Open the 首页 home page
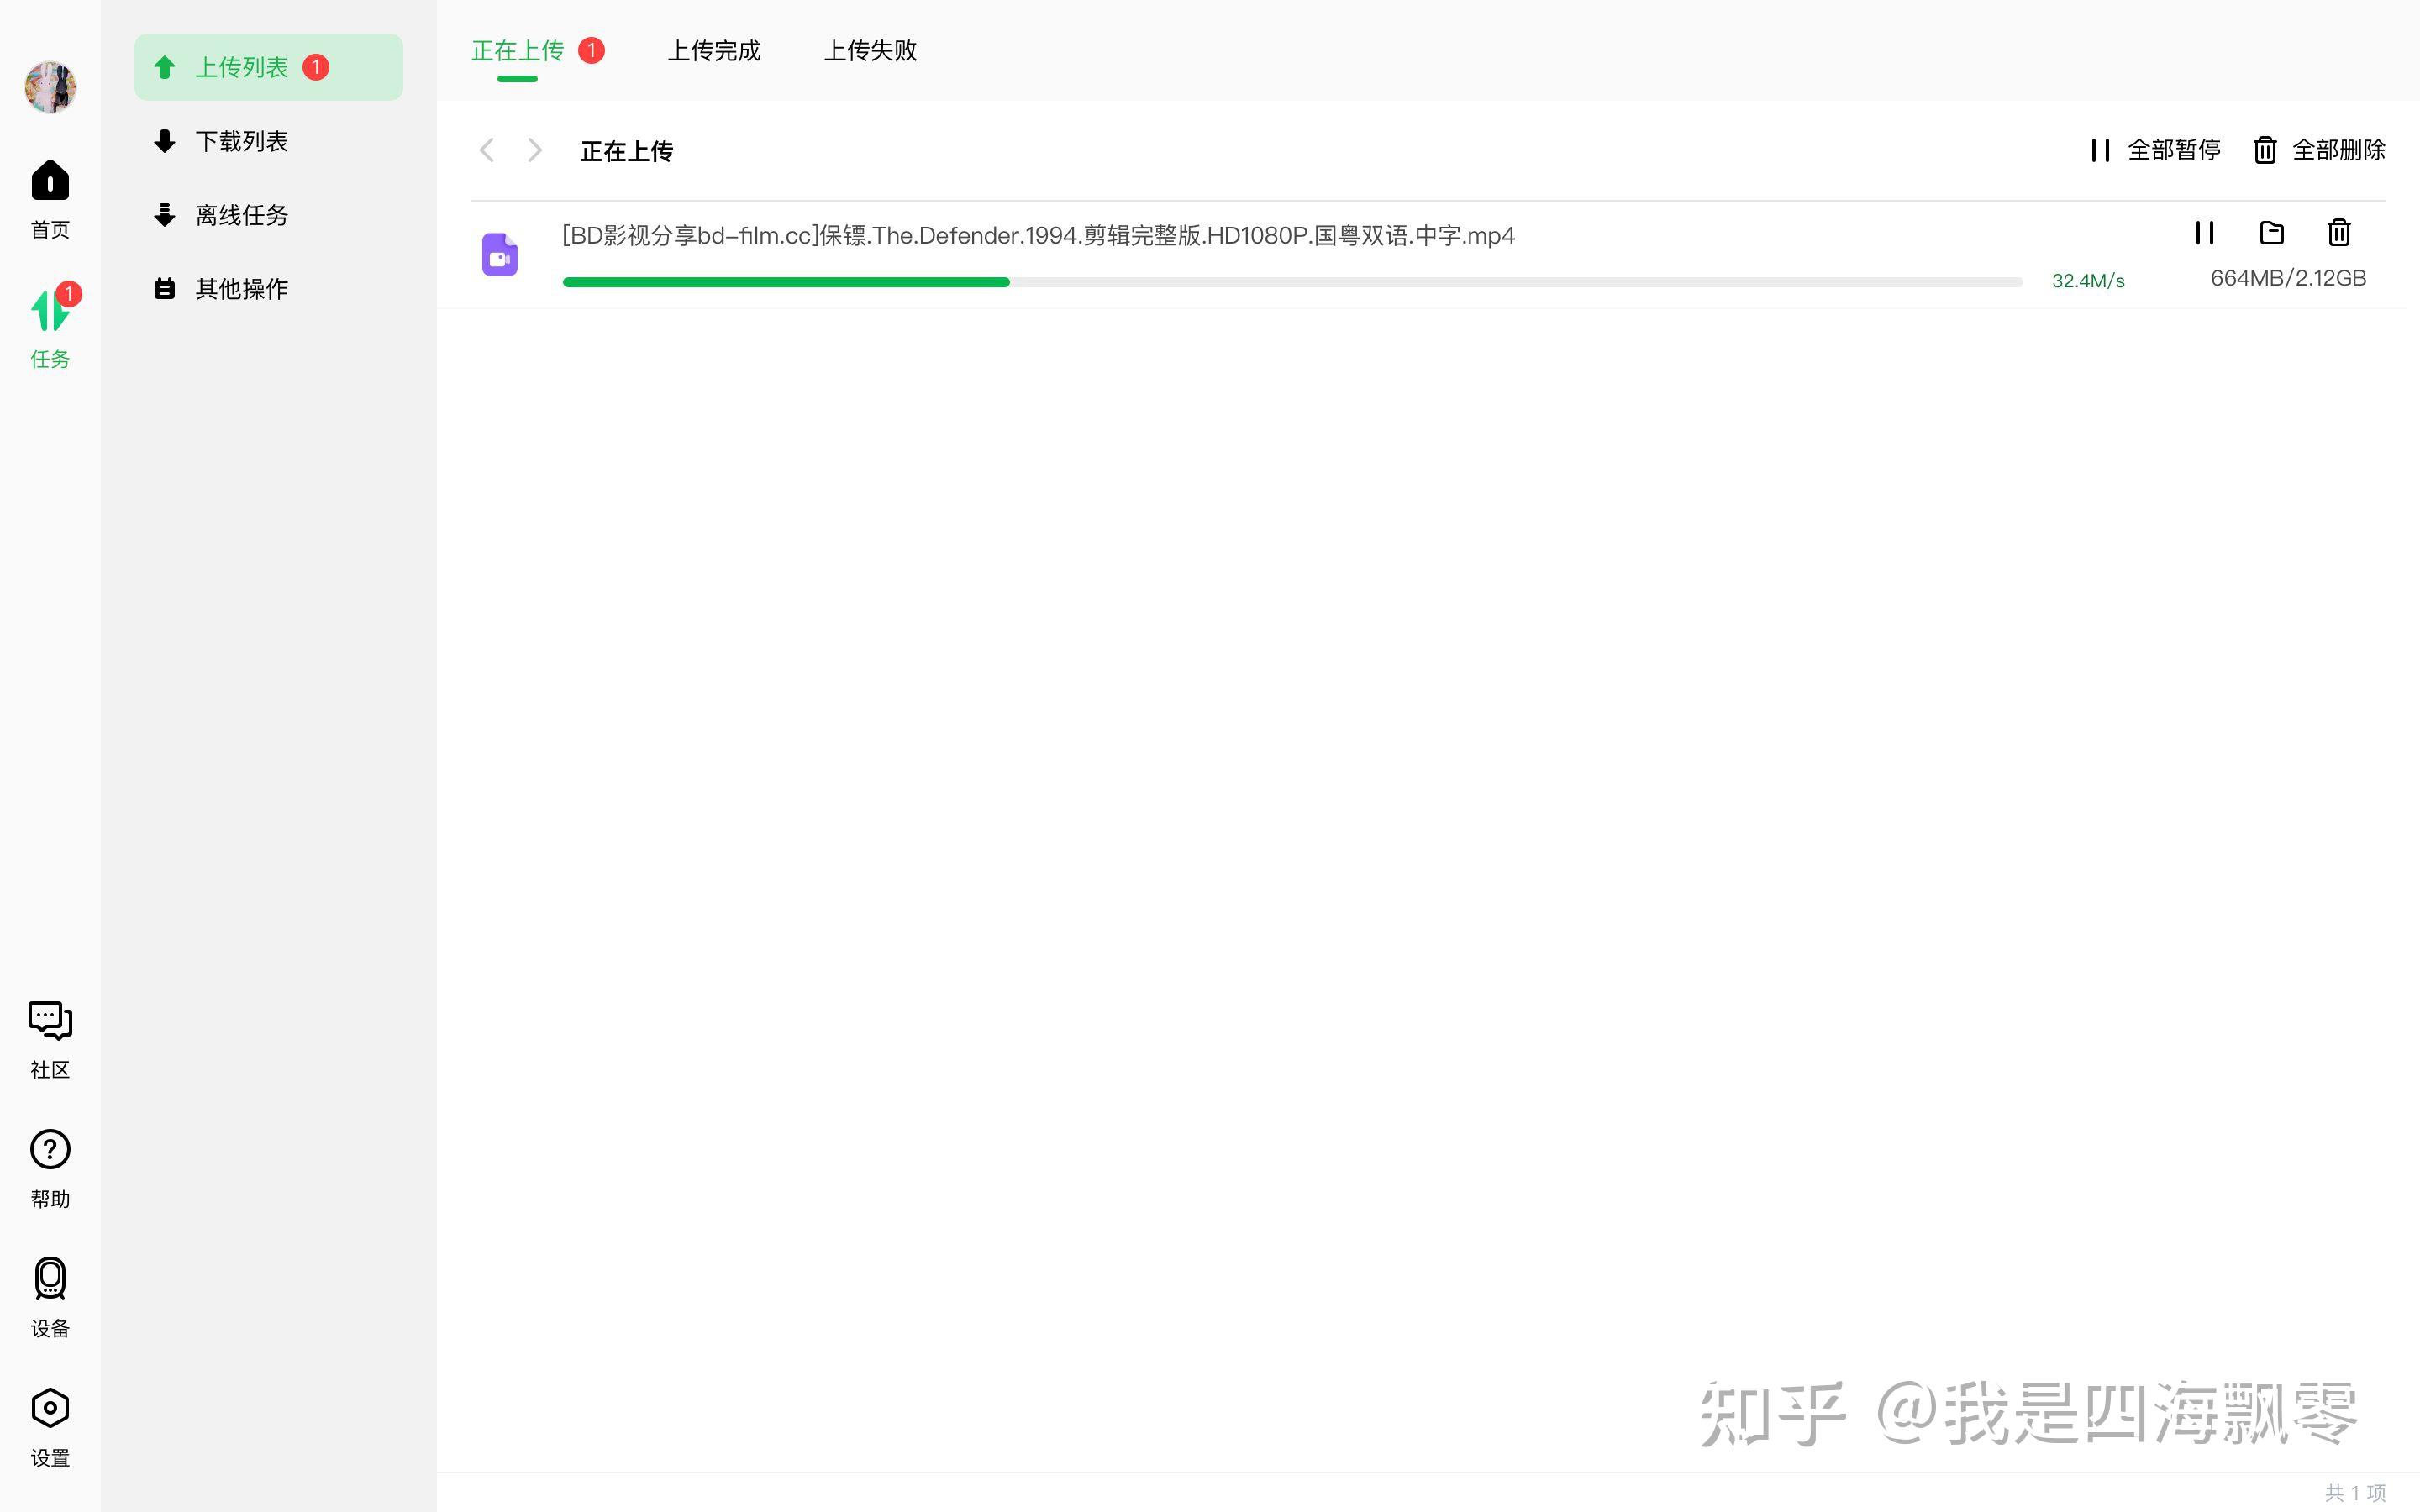Image resolution: width=2420 pixels, height=1512 pixels. tap(49, 197)
